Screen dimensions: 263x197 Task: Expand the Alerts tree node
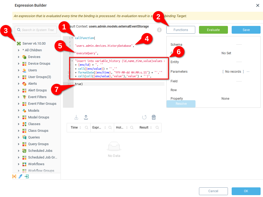(x=18, y=84)
